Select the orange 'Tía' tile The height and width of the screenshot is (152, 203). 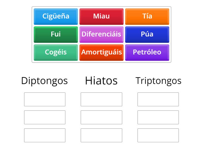point(147,16)
